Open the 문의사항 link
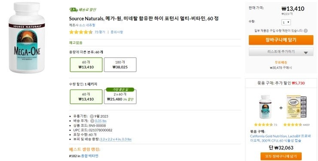 point(116,32)
